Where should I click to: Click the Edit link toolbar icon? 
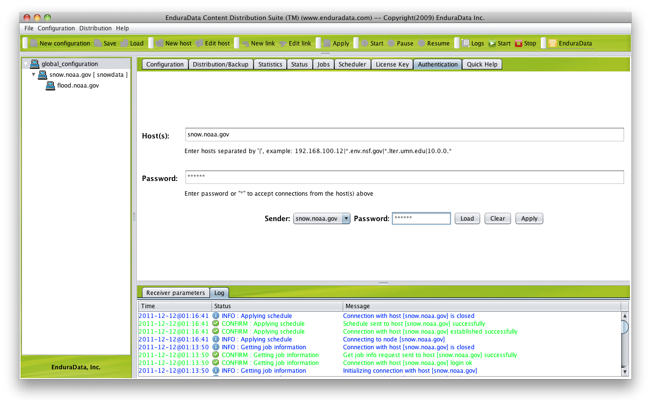coord(283,43)
